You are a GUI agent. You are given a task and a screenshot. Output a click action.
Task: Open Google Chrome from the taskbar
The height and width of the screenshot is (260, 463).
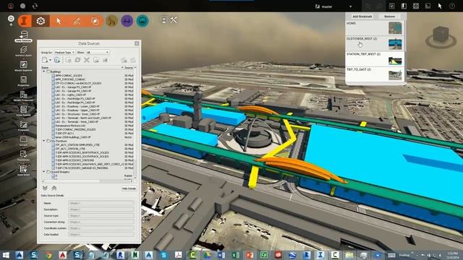(48, 255)
